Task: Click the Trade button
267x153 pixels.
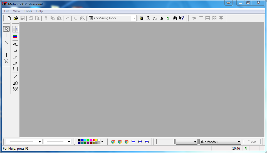Action: coord(252,142)
